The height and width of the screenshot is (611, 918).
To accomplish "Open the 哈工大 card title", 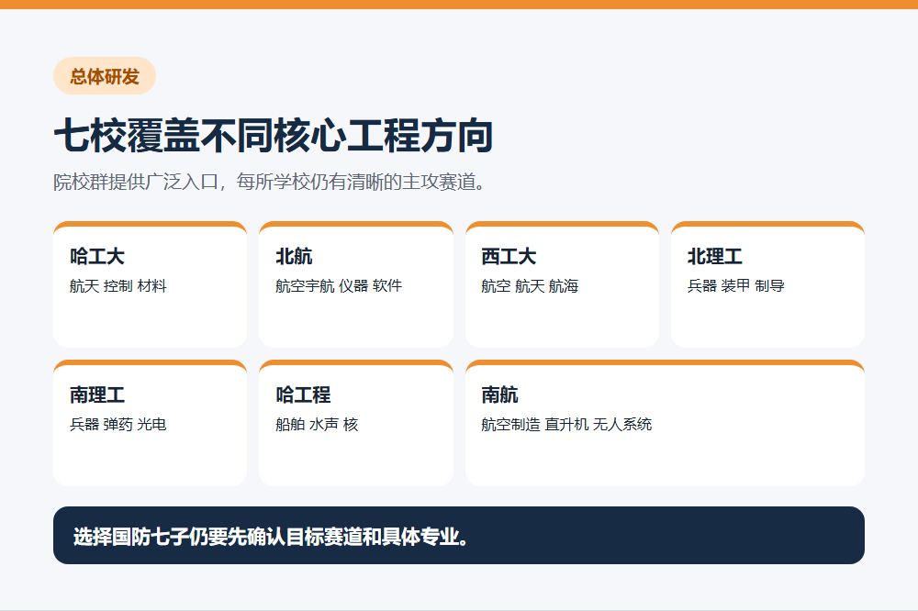I will click(x=97, y=256).
